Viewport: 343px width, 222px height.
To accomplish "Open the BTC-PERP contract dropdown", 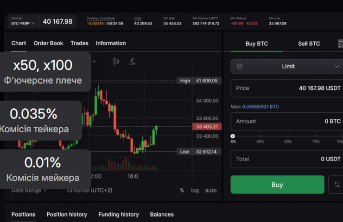I will [23, 22].
